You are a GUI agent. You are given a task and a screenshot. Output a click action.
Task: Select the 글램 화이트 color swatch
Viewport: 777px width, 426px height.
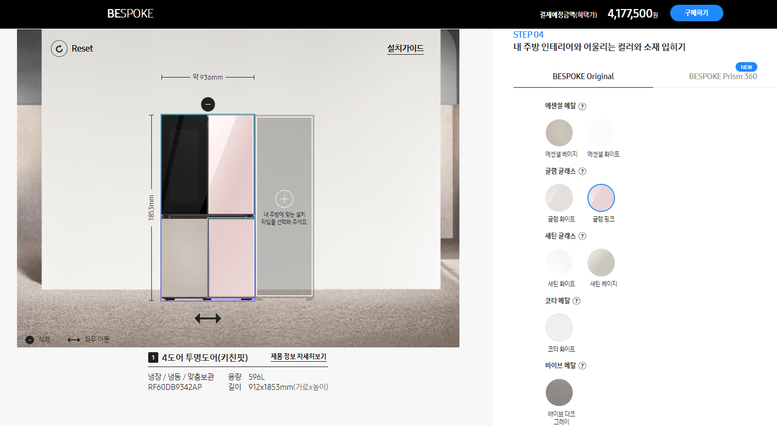click(x=559, y=198)
